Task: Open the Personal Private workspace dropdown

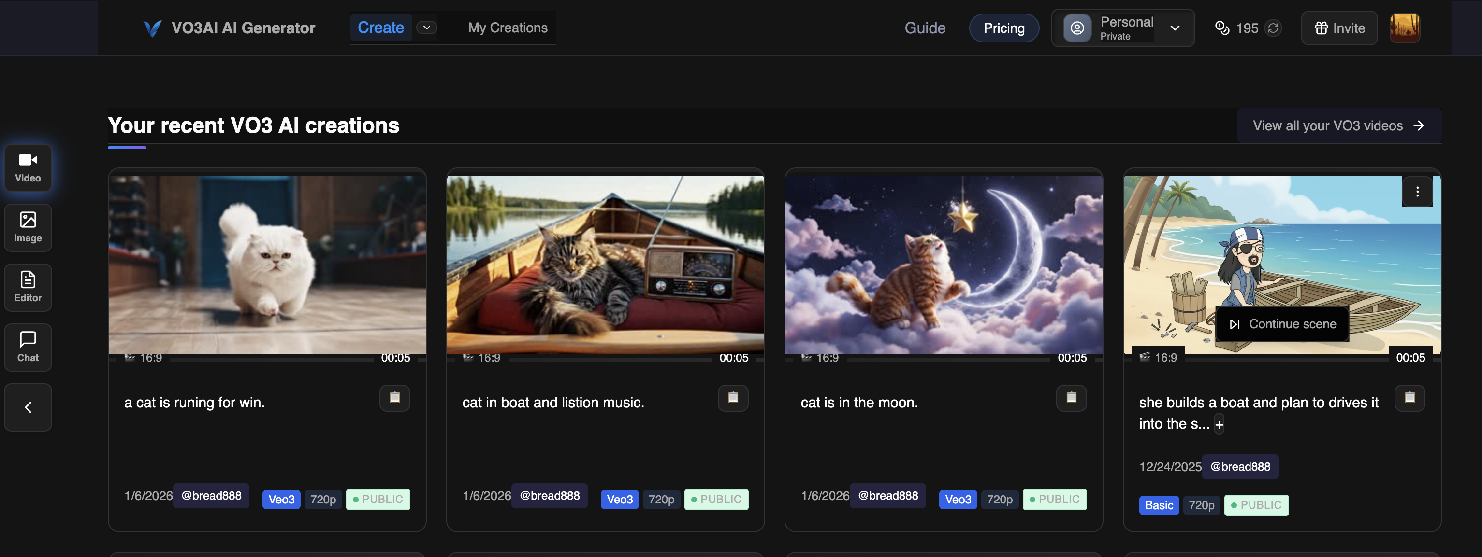Action: pos(1122,28)
